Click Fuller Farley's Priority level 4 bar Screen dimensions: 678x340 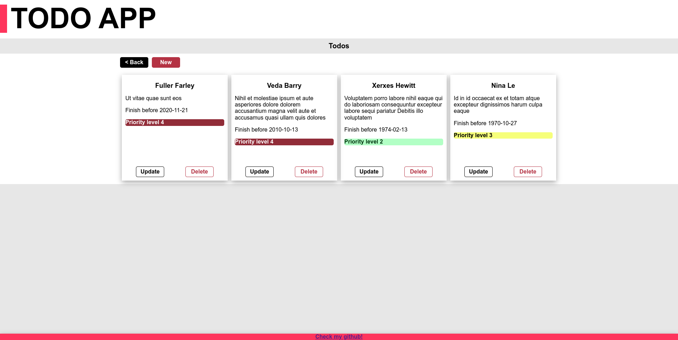pos(175,122)
